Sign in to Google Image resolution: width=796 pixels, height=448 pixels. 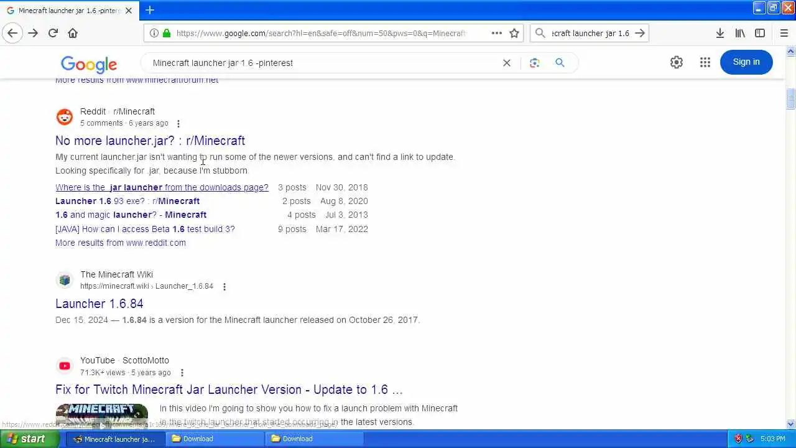(x=746, y=62)
